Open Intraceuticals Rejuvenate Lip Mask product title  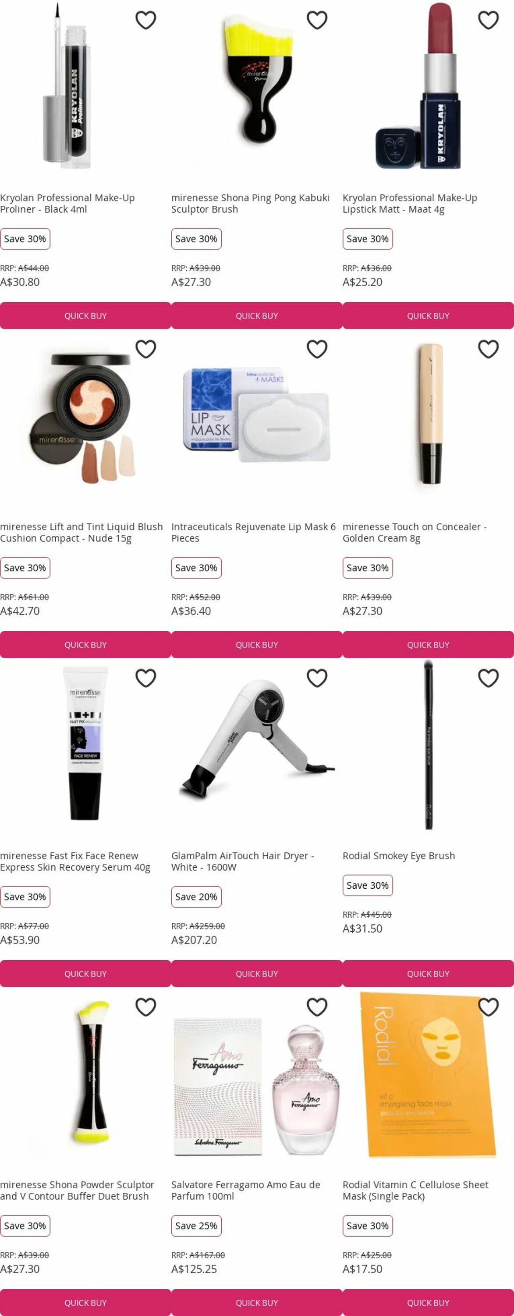254,533
